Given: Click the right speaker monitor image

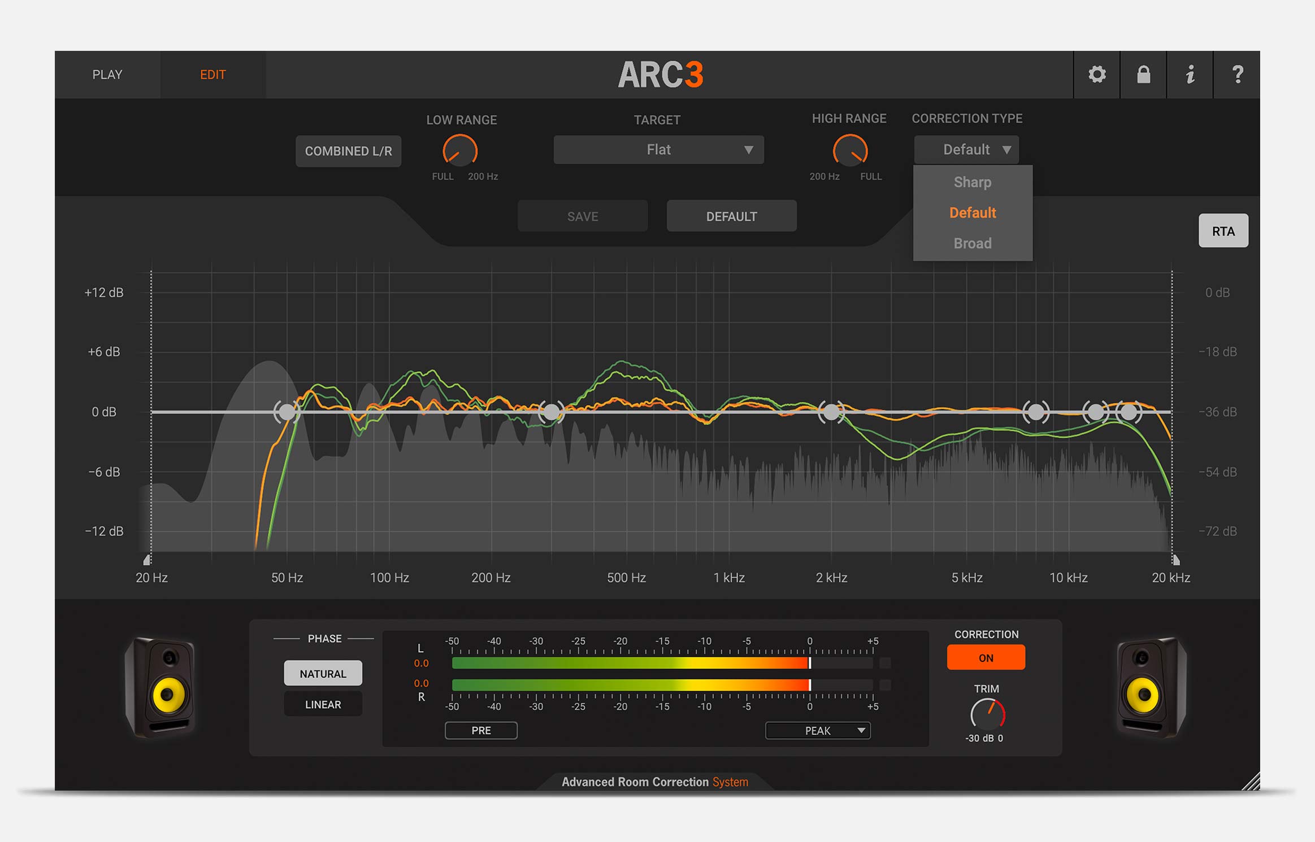Looking at the screenshot, I should coord(1151,687).
